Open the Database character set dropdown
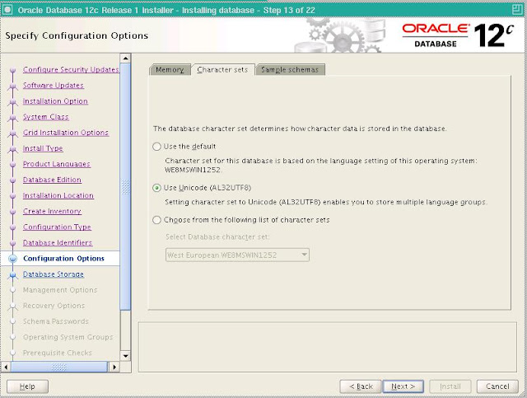 click(x=237, y=255)
